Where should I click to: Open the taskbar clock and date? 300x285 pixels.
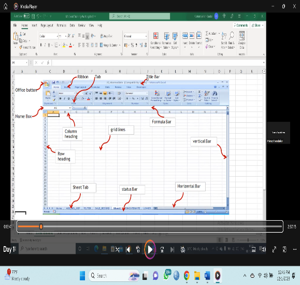(x=283, y=276)
